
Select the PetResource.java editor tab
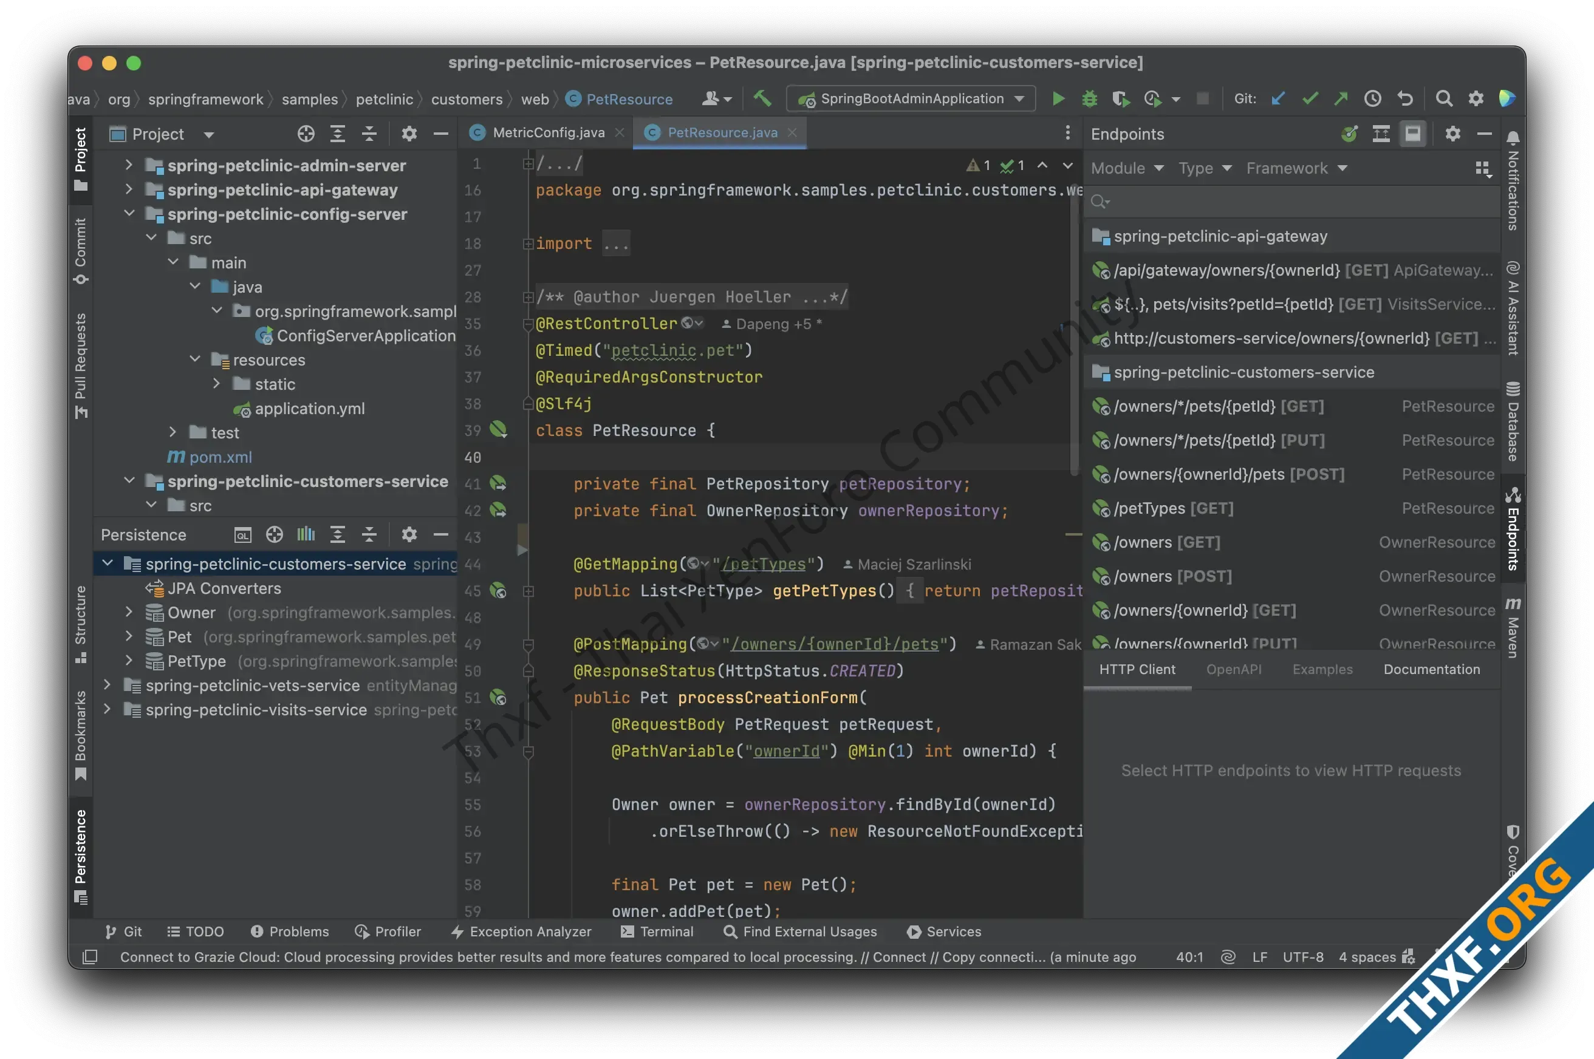pyautogui.click(x=720, y=132)
